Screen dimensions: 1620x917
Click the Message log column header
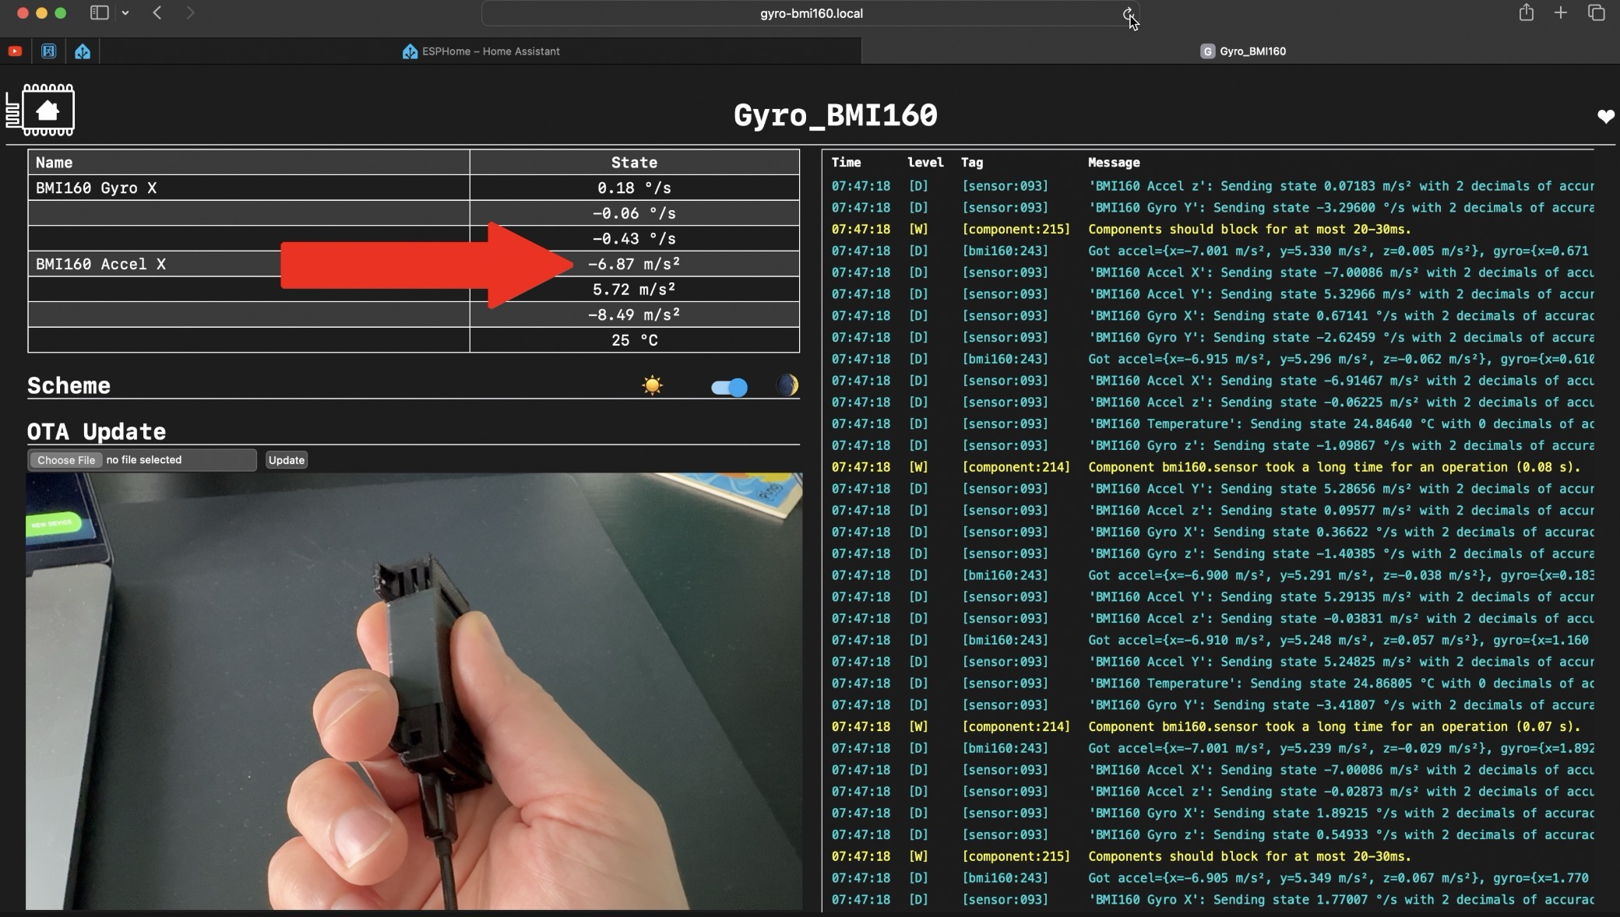coord(1114,163)
